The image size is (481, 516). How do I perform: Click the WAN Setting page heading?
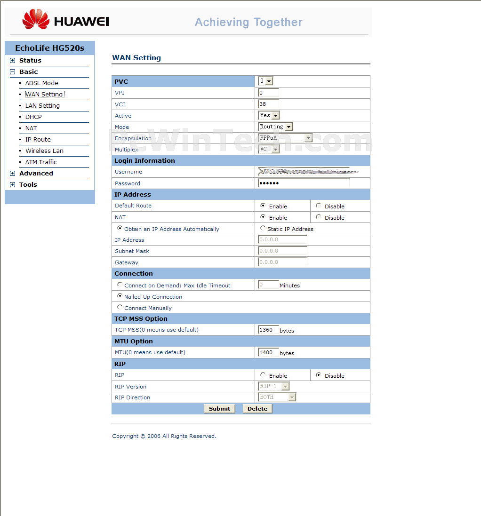(136, 57)
